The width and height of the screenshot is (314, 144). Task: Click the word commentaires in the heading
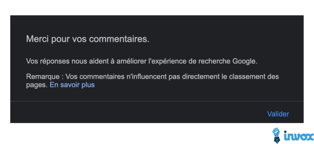pos(119,39)
